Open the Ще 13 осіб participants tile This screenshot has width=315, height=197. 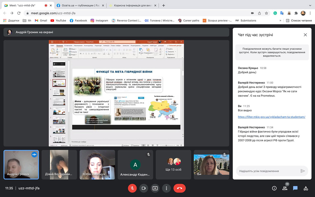174,164
